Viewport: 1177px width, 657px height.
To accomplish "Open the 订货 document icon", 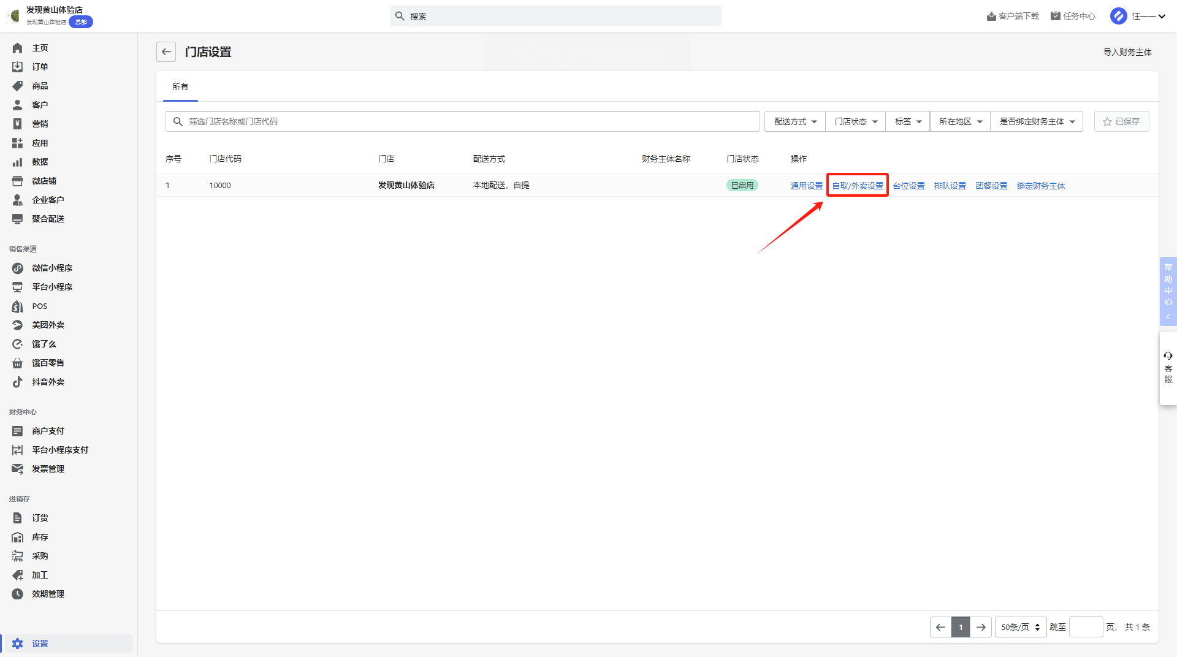I will tap(17, 518).
